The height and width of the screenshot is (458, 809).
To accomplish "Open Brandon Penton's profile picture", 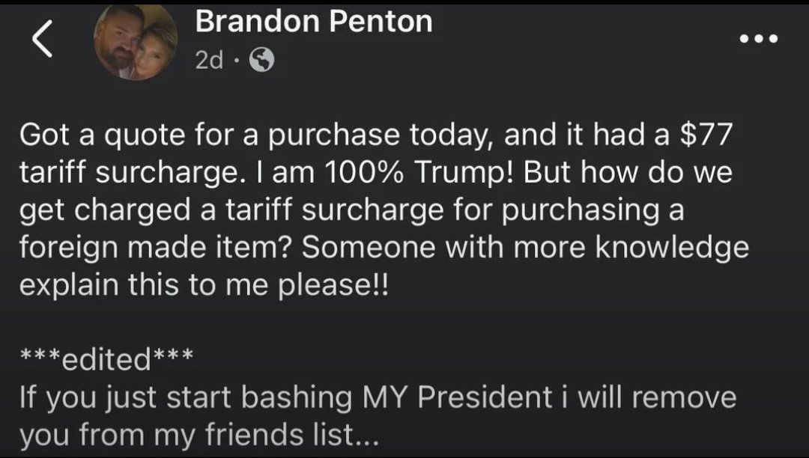I will [136, 42].
